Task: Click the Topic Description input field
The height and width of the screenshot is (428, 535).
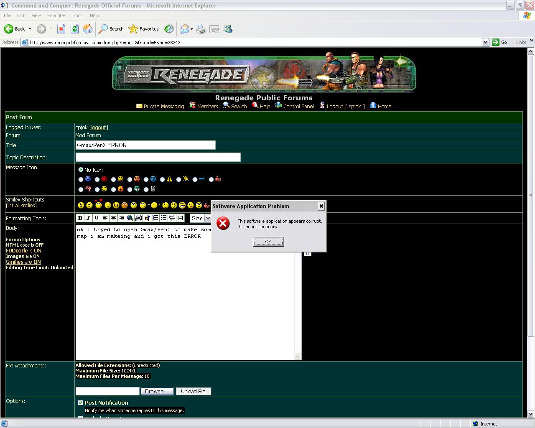Action: click(x=158, y=157)
